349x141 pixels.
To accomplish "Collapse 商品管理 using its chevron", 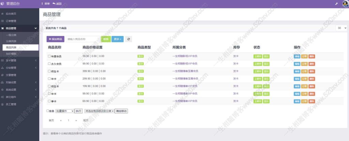I will 35,29.
